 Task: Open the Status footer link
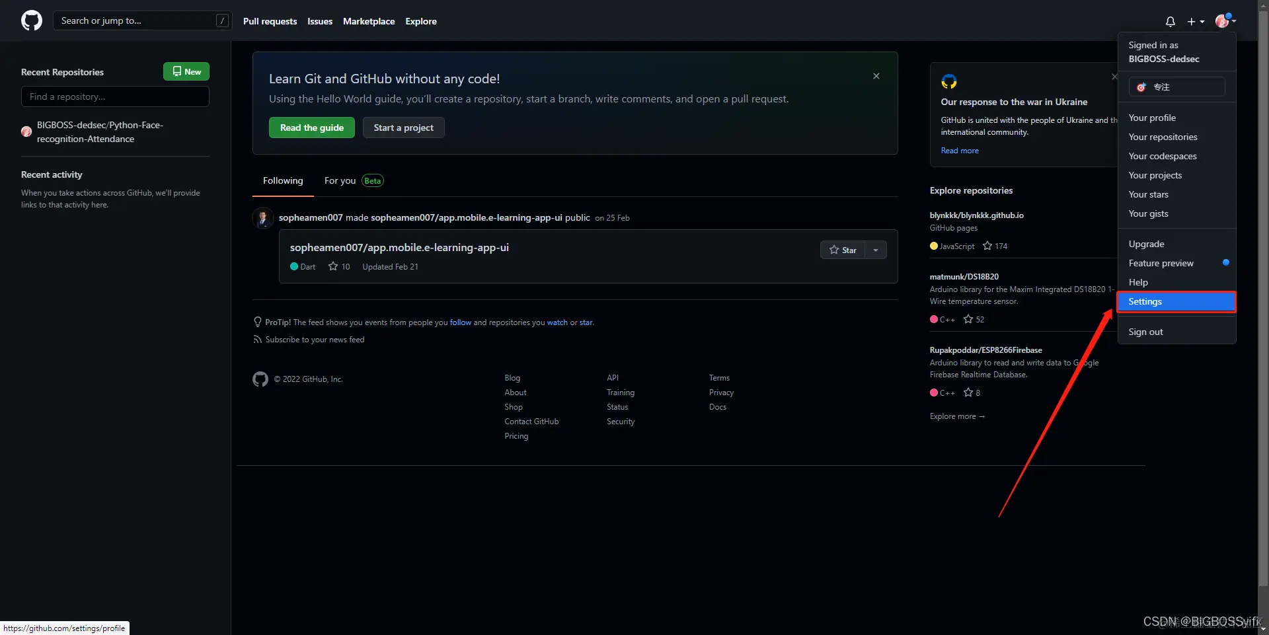(617, 407)
